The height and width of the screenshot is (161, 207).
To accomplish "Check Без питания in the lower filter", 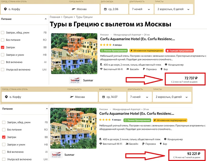I will pyautogui.click(x=4, y=130).
